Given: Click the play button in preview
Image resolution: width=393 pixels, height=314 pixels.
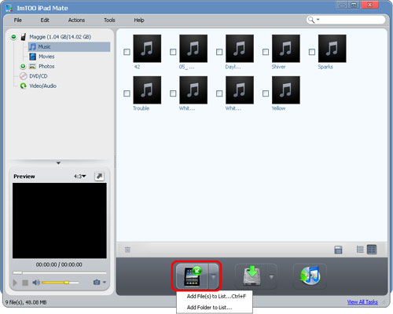Looking at the screenshot, I should pyautogui.click(x=15, y=283).
